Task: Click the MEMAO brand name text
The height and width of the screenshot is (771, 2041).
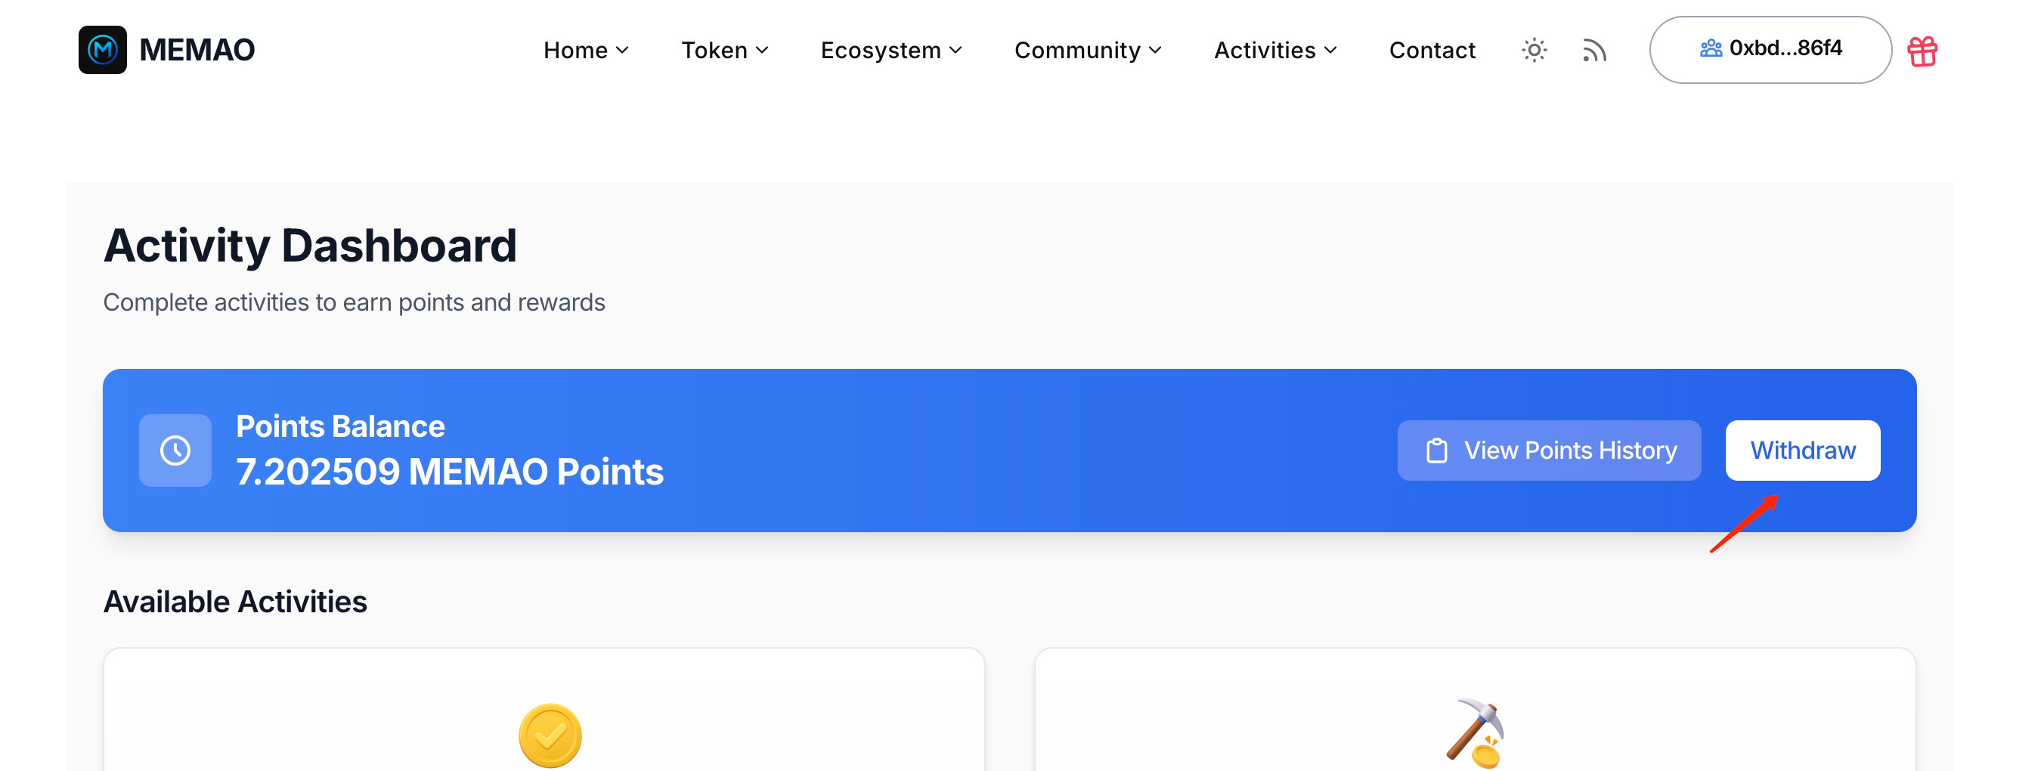Action: [x=197, y=50]
